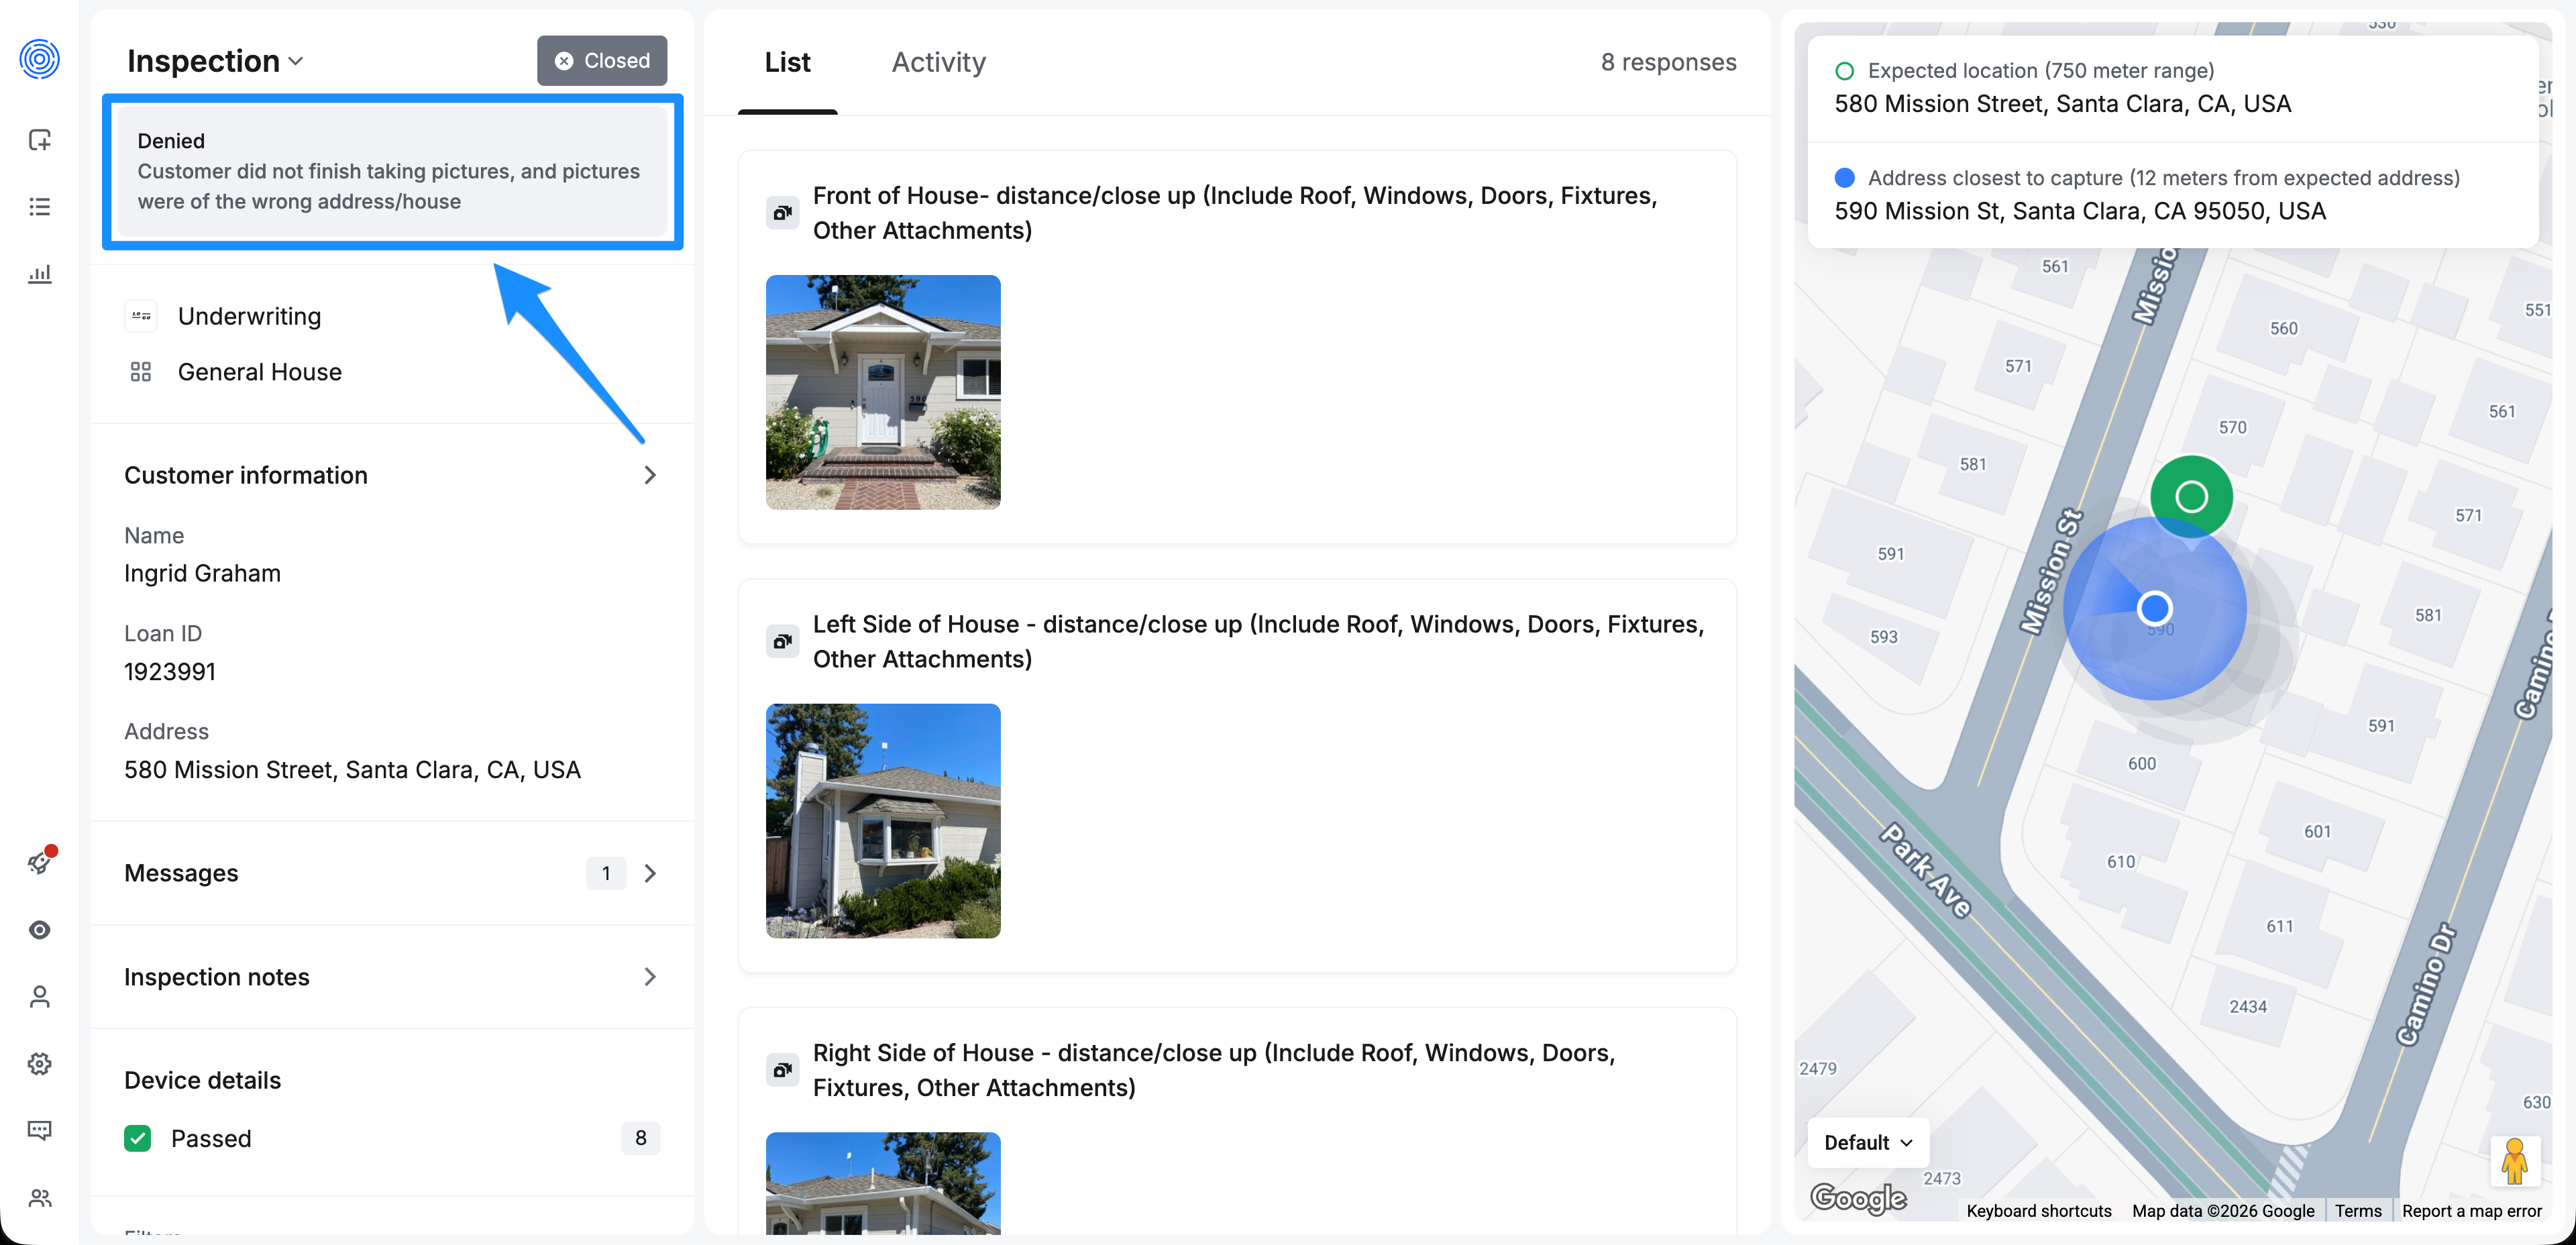Screen dimensions: 2576x1245
Task: Expand the Inspection notes section
Action: point(392,977)
